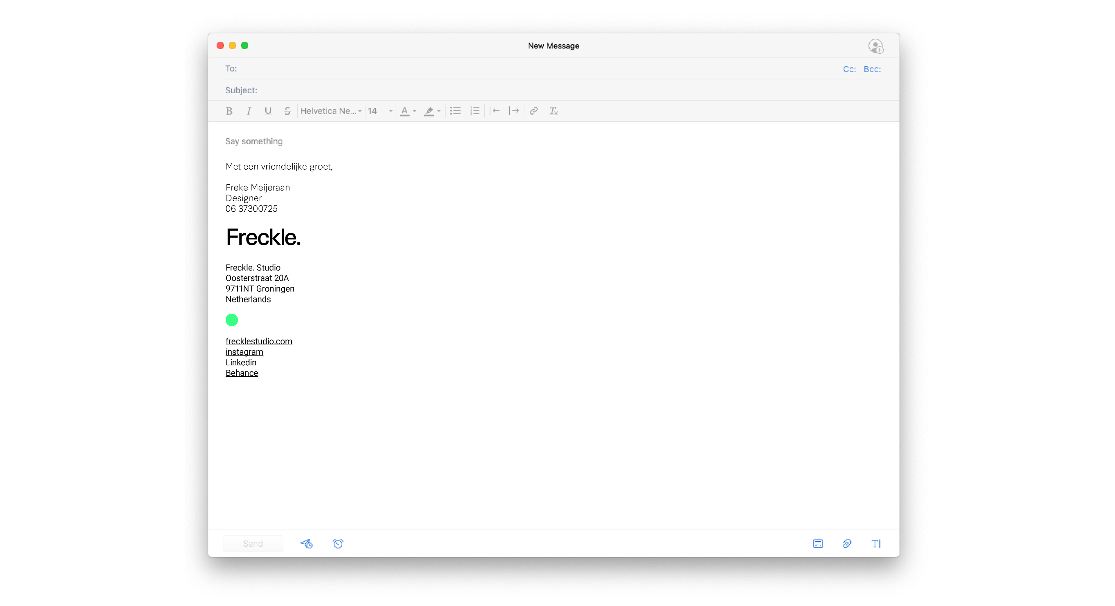Open the Helvetica Neue font dropdown
This screenshot has height=606, width=1115.
click(331, 111)
